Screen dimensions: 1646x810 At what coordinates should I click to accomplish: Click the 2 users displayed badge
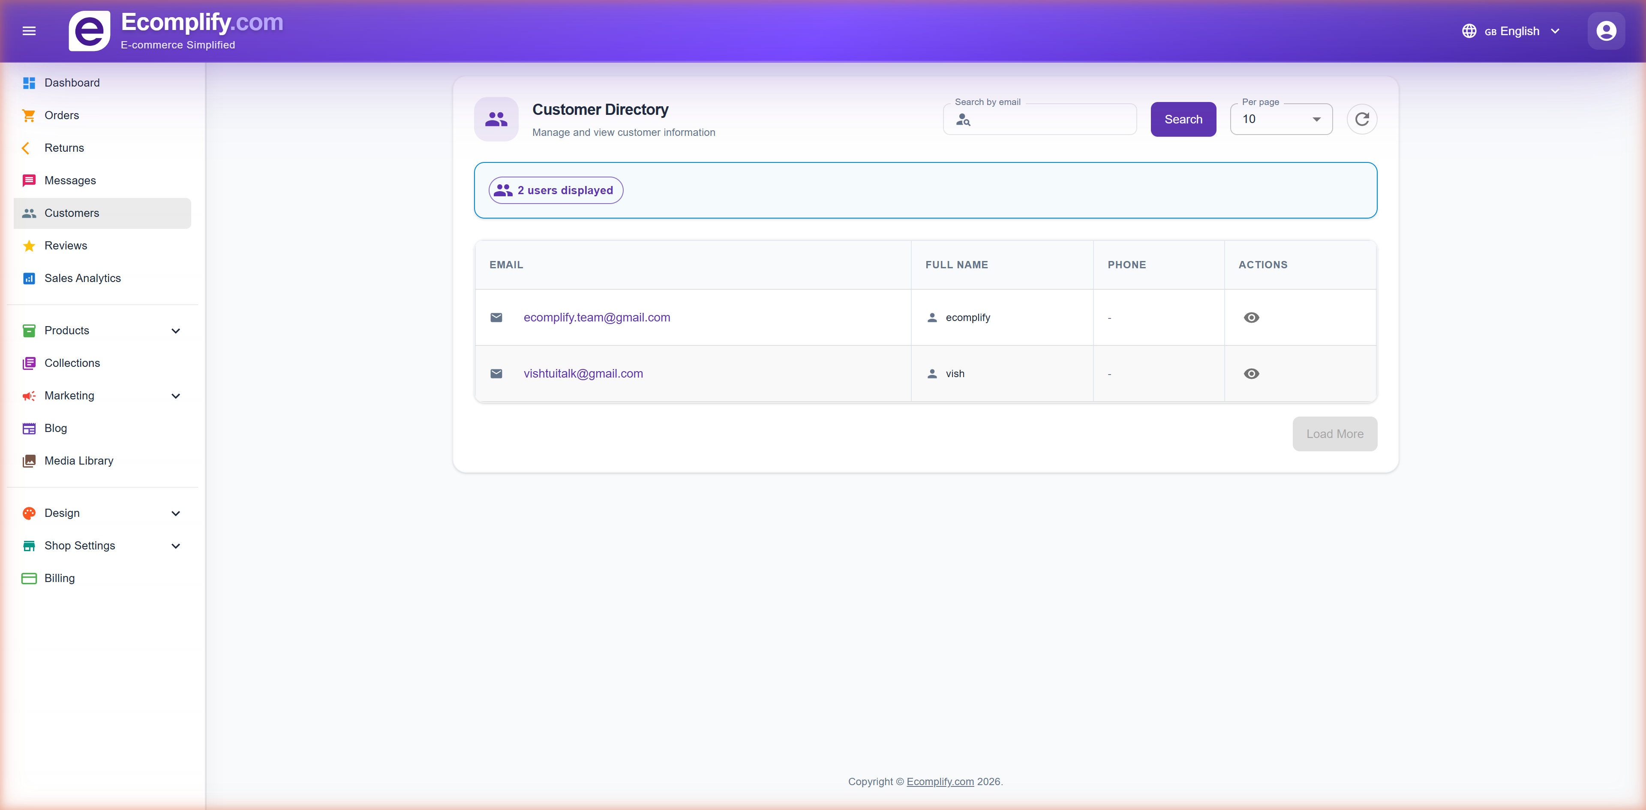coord(555,190)
